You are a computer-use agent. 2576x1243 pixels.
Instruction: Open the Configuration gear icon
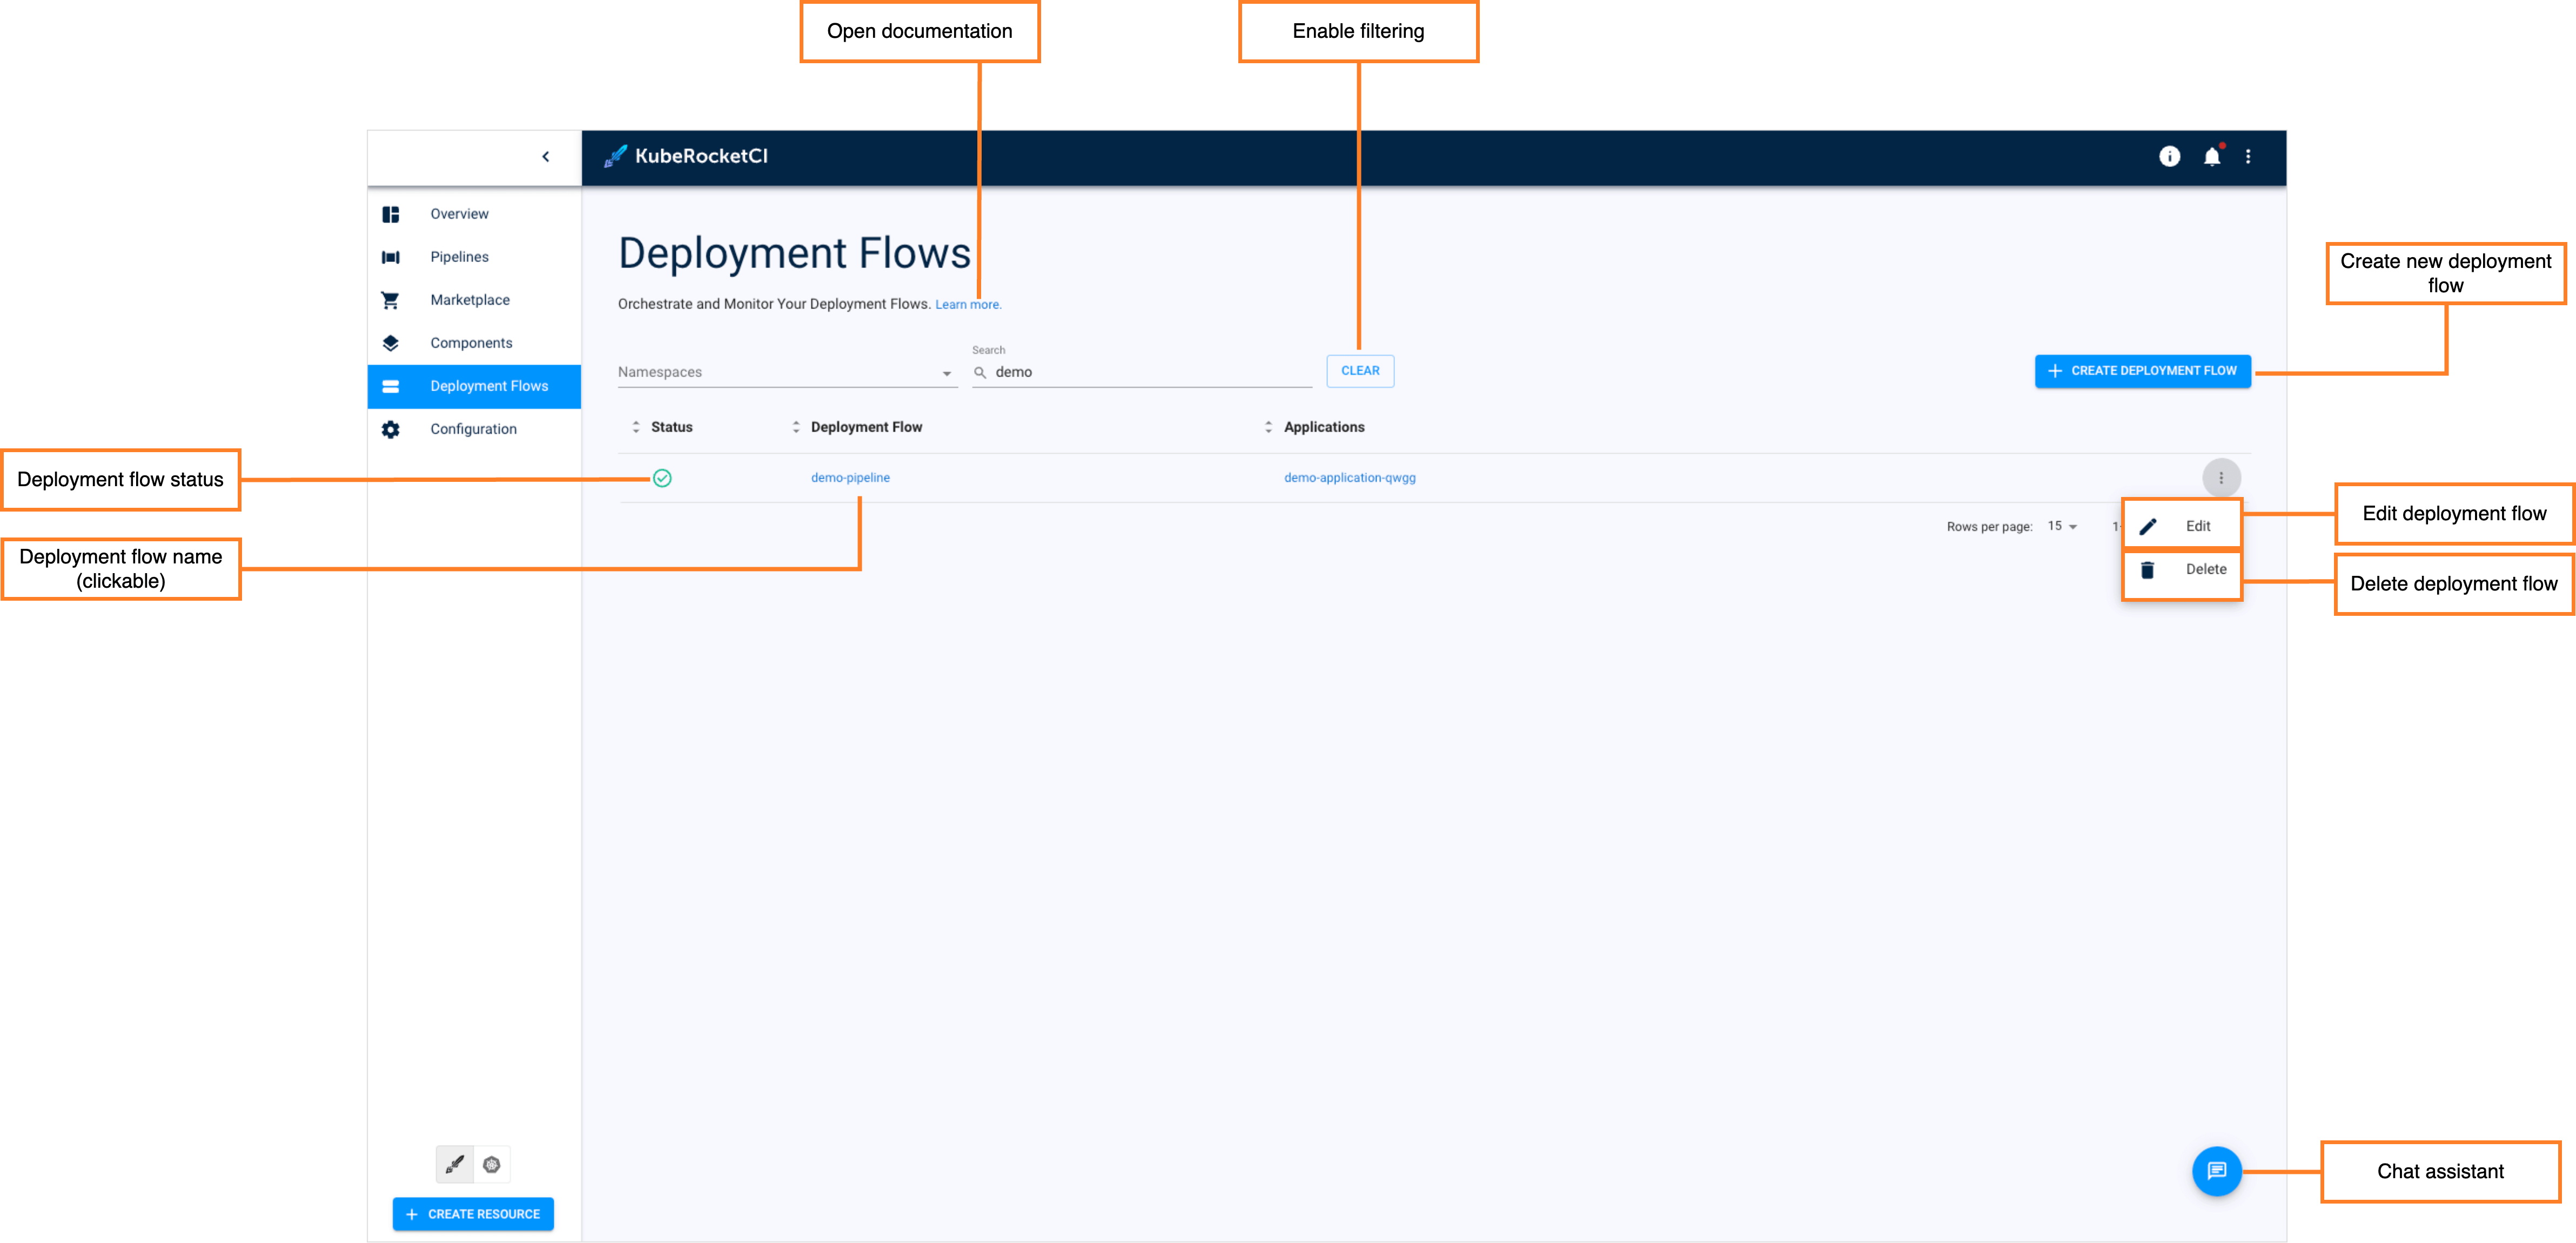(x=391, y=428)
